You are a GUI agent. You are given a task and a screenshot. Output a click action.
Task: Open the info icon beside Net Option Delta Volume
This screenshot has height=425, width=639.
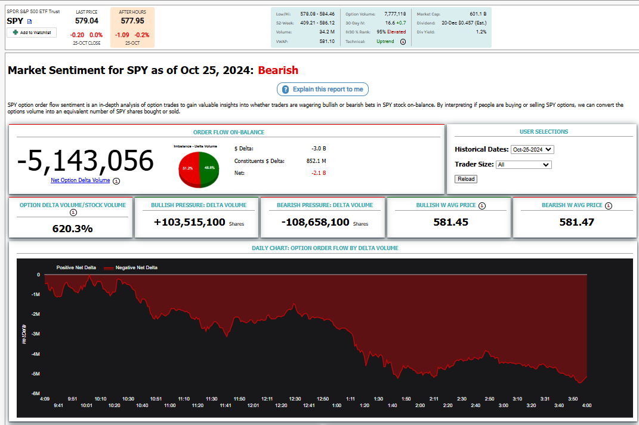click(116, 181)
